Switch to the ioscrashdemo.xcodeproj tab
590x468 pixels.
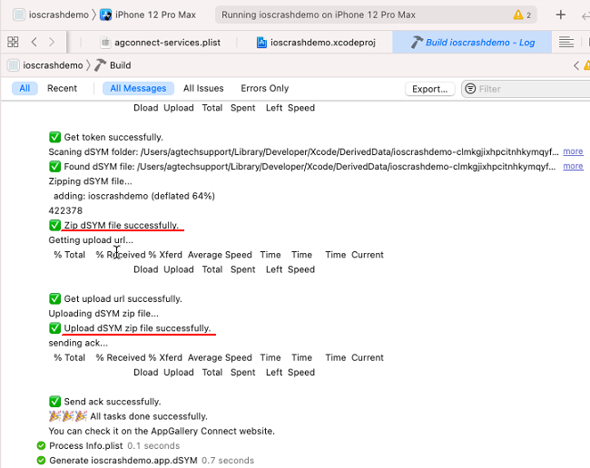click(x=316, y=43)
